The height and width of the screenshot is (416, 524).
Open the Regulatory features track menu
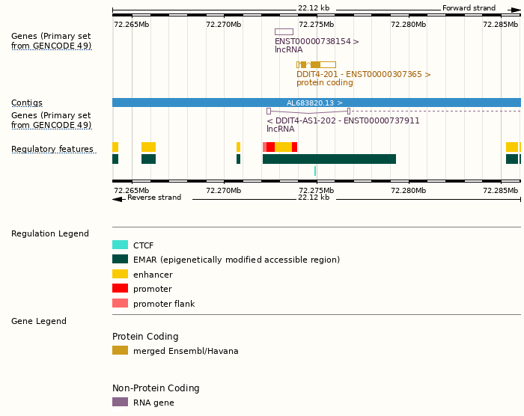point(52,150)
